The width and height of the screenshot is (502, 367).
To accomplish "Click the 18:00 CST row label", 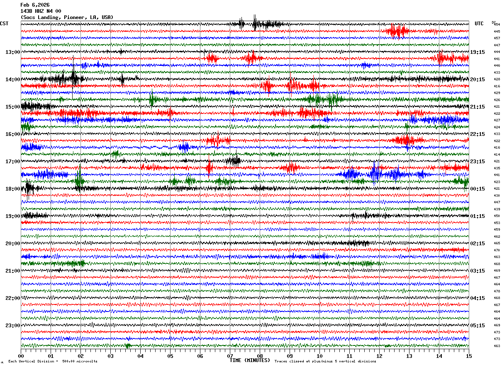I will point(12,189).
